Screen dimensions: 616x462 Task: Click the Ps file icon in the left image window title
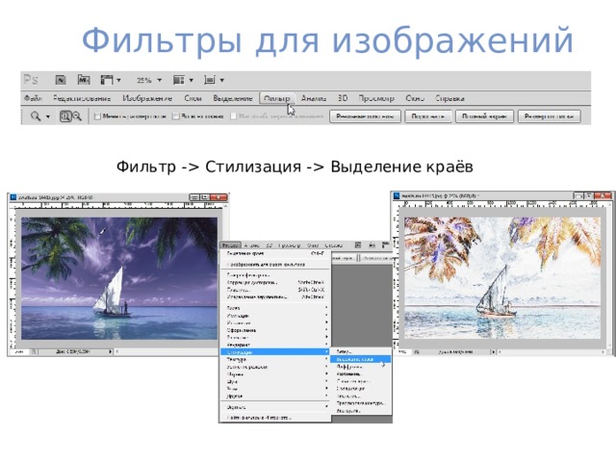coord(13,197)
